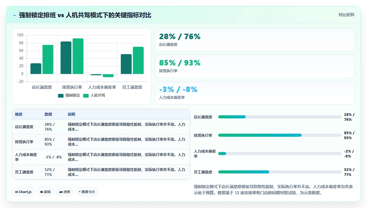The height and width of the screenshot is (208, 367).
Task: Click the 数据 table column header
Action: coord(48,114)
